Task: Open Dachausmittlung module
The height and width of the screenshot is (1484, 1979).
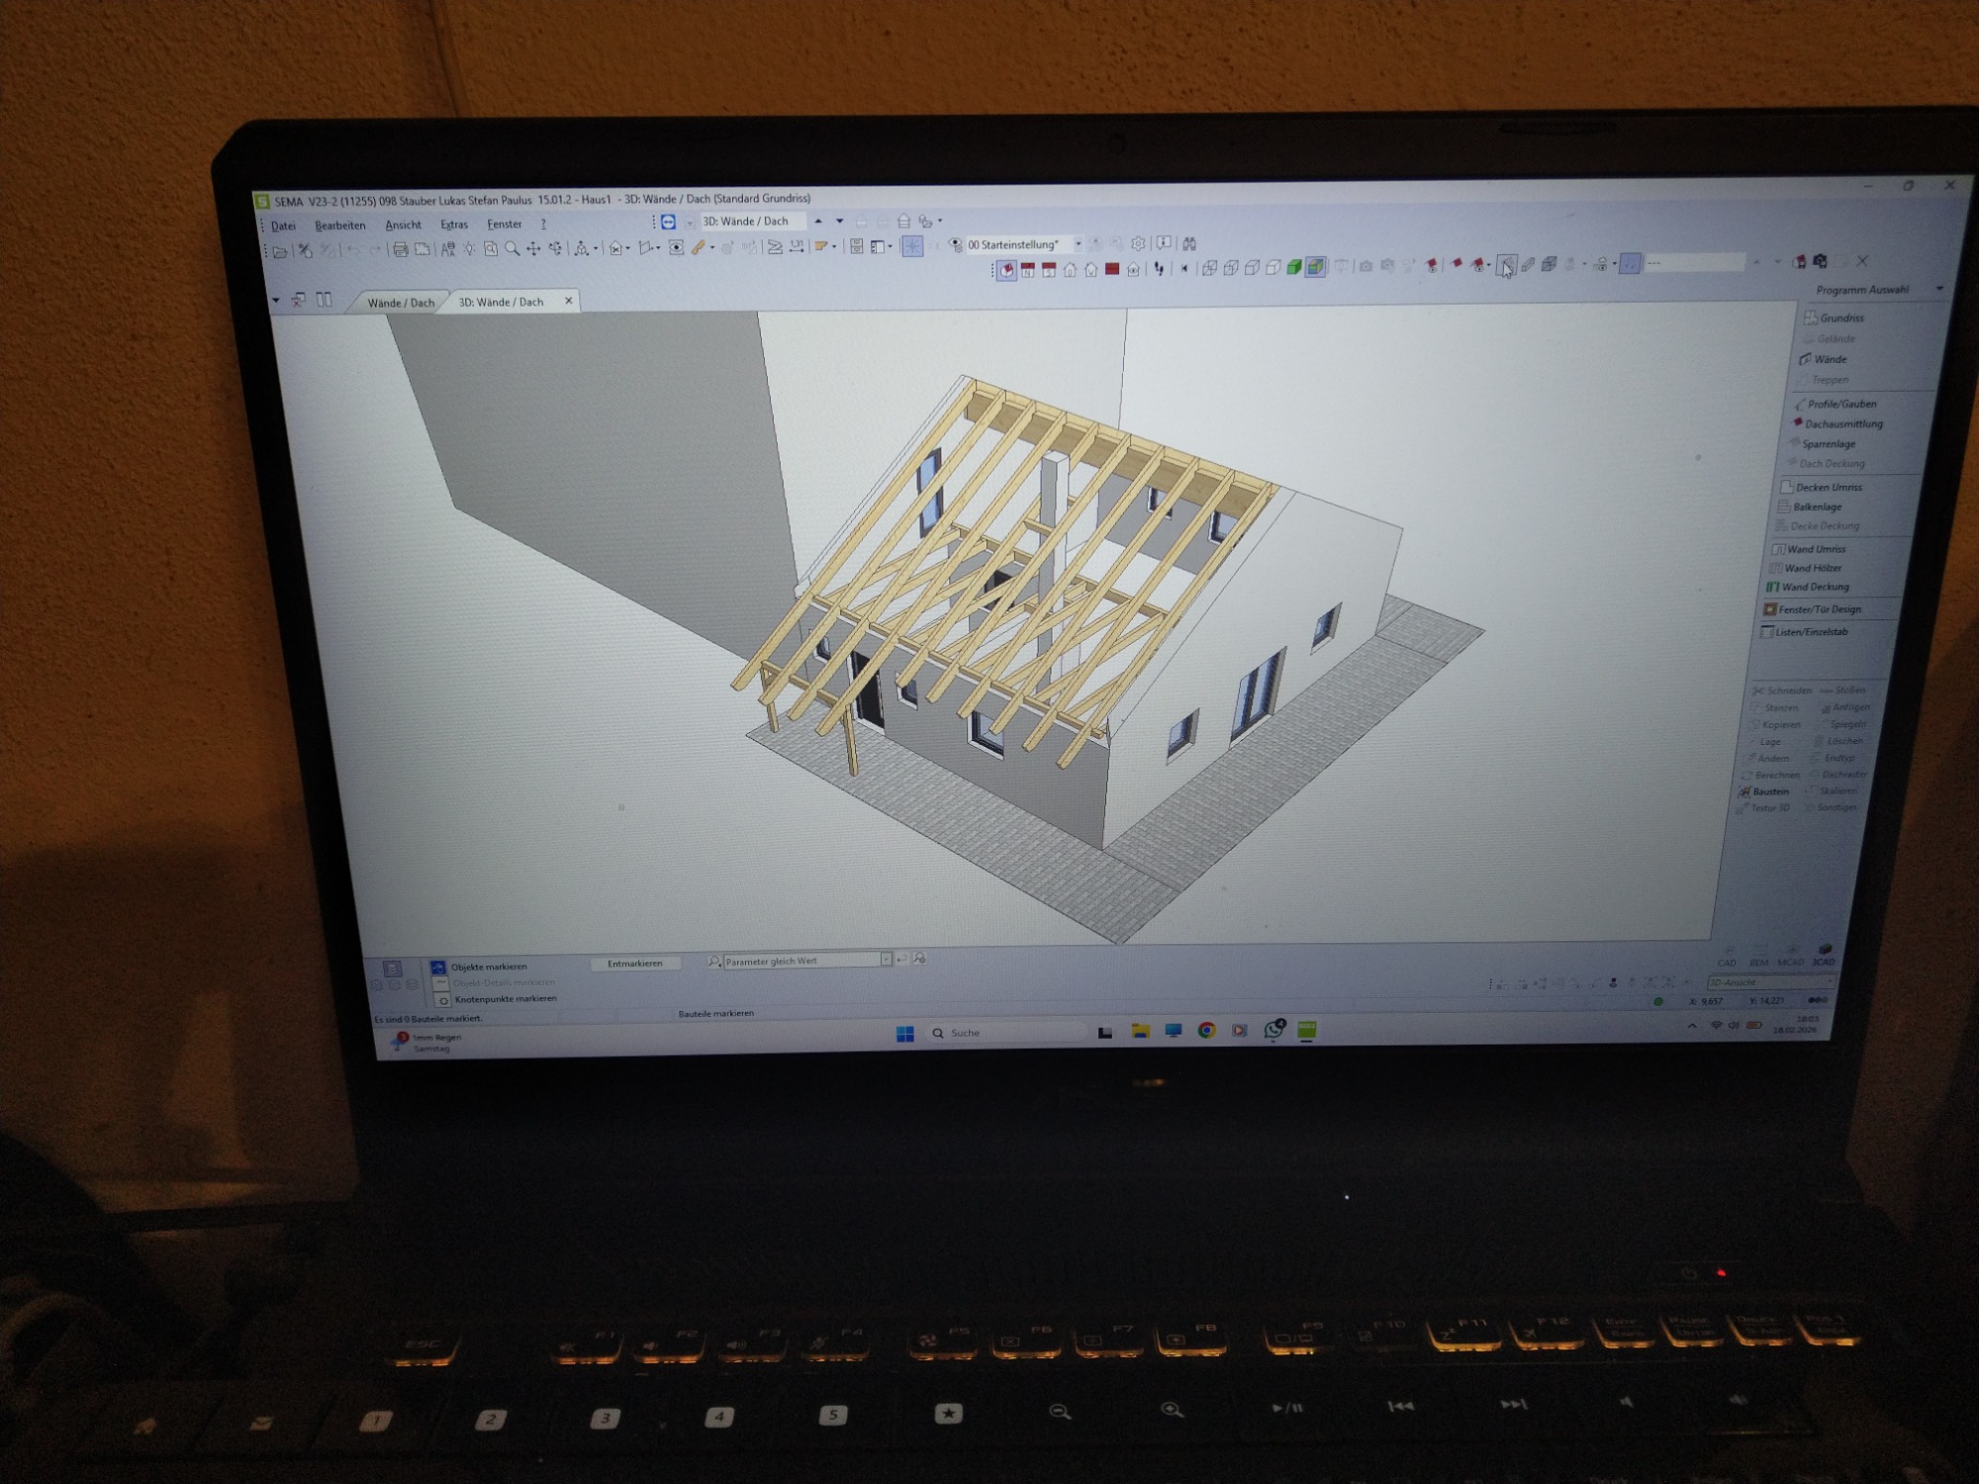Action: pos(1842,424)
